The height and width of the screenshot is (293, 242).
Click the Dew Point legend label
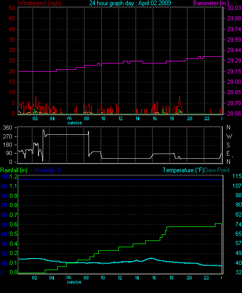(217, 170)
